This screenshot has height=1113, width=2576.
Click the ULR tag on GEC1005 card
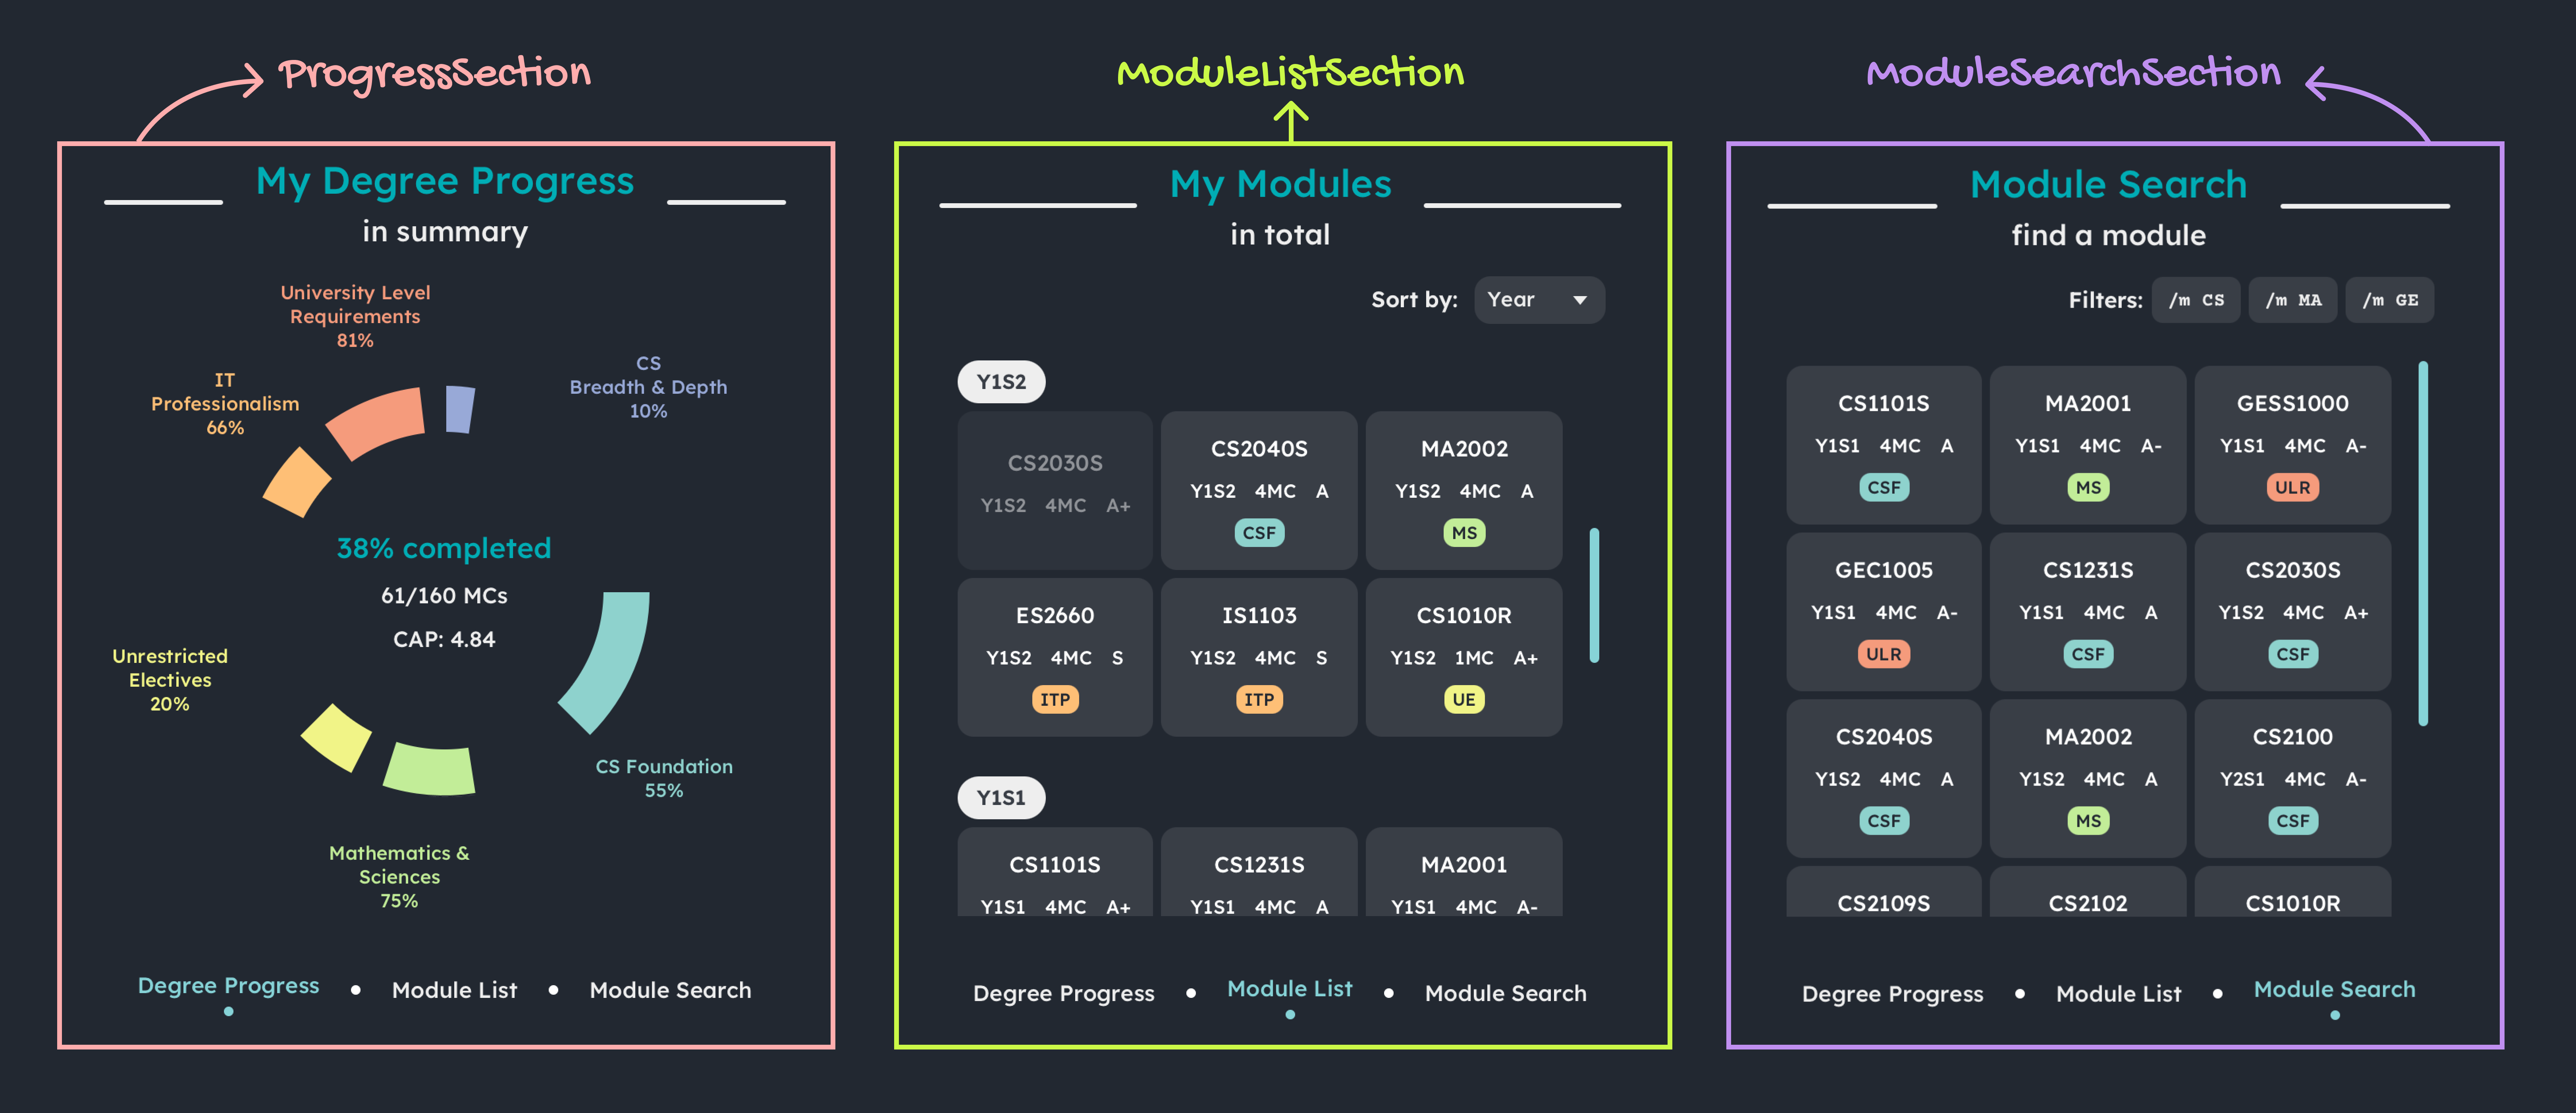coord(1884,654)
